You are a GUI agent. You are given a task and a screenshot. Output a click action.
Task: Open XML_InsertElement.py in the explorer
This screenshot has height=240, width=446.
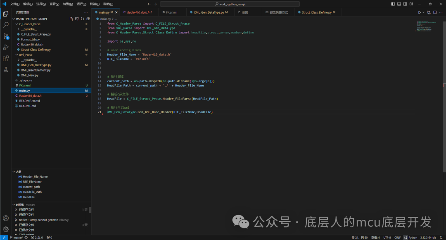click(36, 70)
